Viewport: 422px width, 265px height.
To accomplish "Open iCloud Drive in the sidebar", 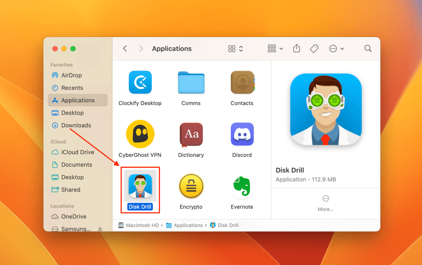I will tap(78, 152).
